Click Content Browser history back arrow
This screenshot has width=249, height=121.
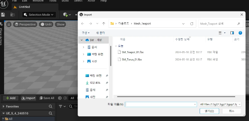coord(60,98)
